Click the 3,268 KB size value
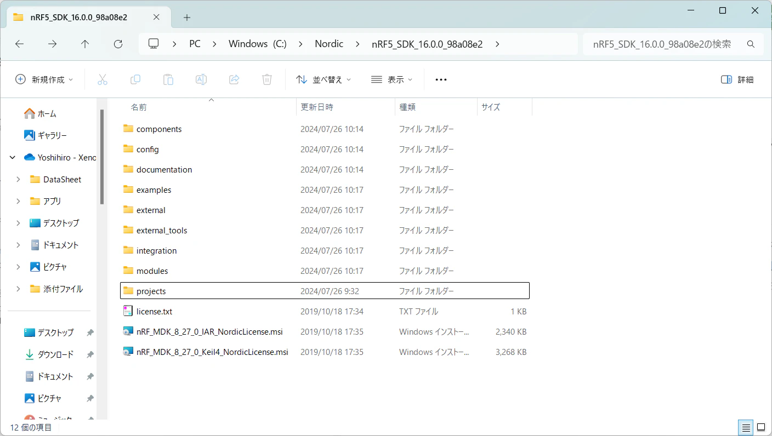Image resolution: width=772 pixels, height=436 pixels. (x=511, y=352)
